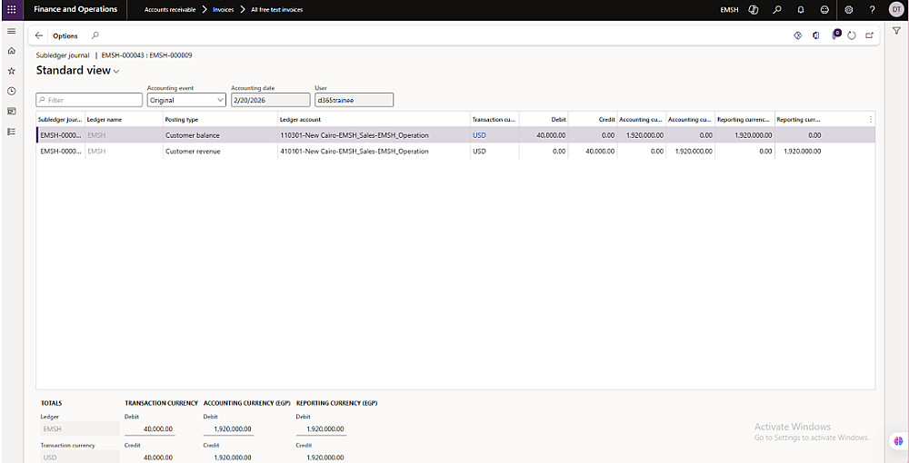This screenshot has width=909, height=463.
Task: Open attachments paperclip with badge
Action: (835, 34)
